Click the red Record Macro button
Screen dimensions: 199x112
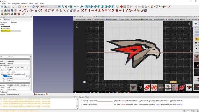click(x=121, y=7)
